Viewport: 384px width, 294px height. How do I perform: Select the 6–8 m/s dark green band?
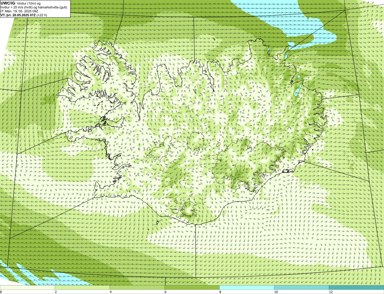click(x=192, y=288)
